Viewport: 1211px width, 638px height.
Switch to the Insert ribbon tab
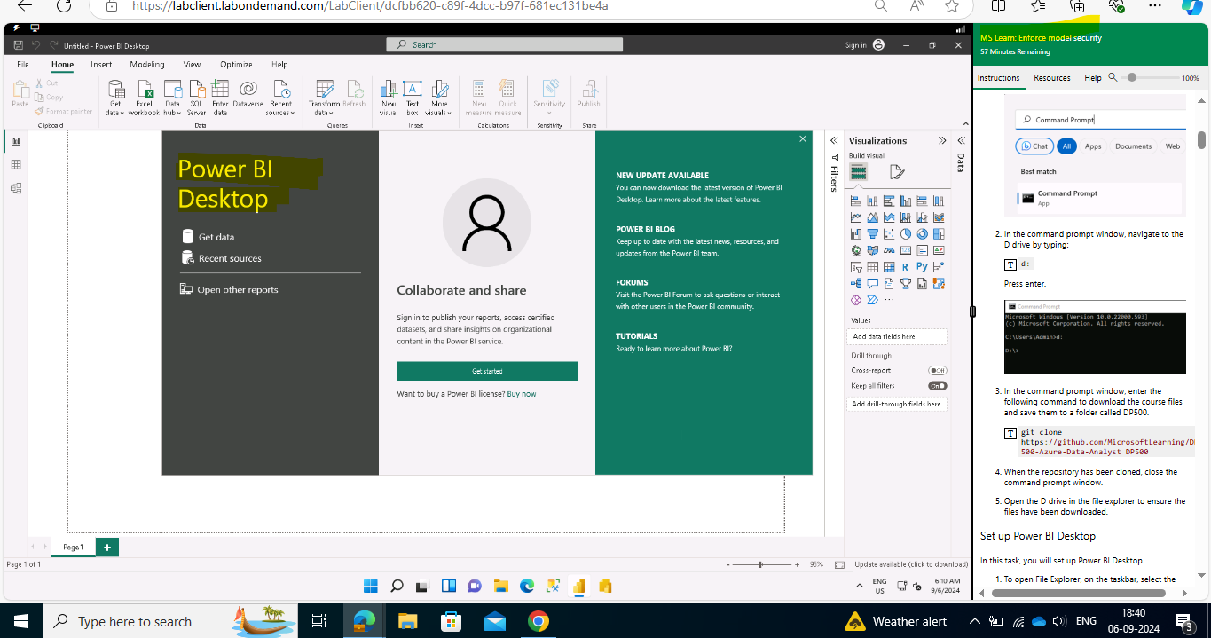coord(101,65)
